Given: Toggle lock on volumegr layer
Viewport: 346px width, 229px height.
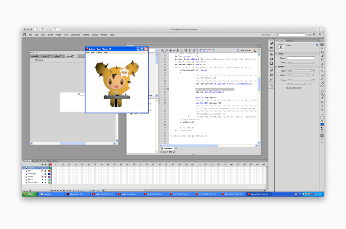Looking at the screenshot, I should (46, 174).
